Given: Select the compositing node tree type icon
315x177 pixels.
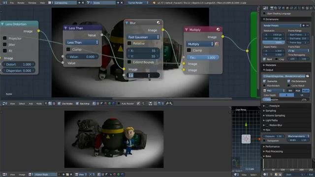Looking at the screenshot, I should tap(50, 104).
